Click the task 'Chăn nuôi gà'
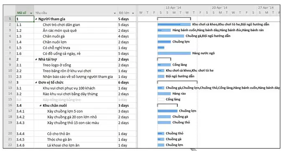The width and height of the screenshot is (284, 151). point(54,36)
